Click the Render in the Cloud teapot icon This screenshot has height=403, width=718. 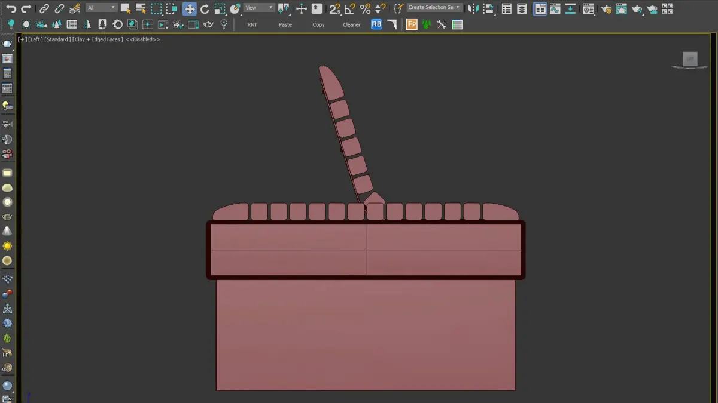(x=652, y=8)
